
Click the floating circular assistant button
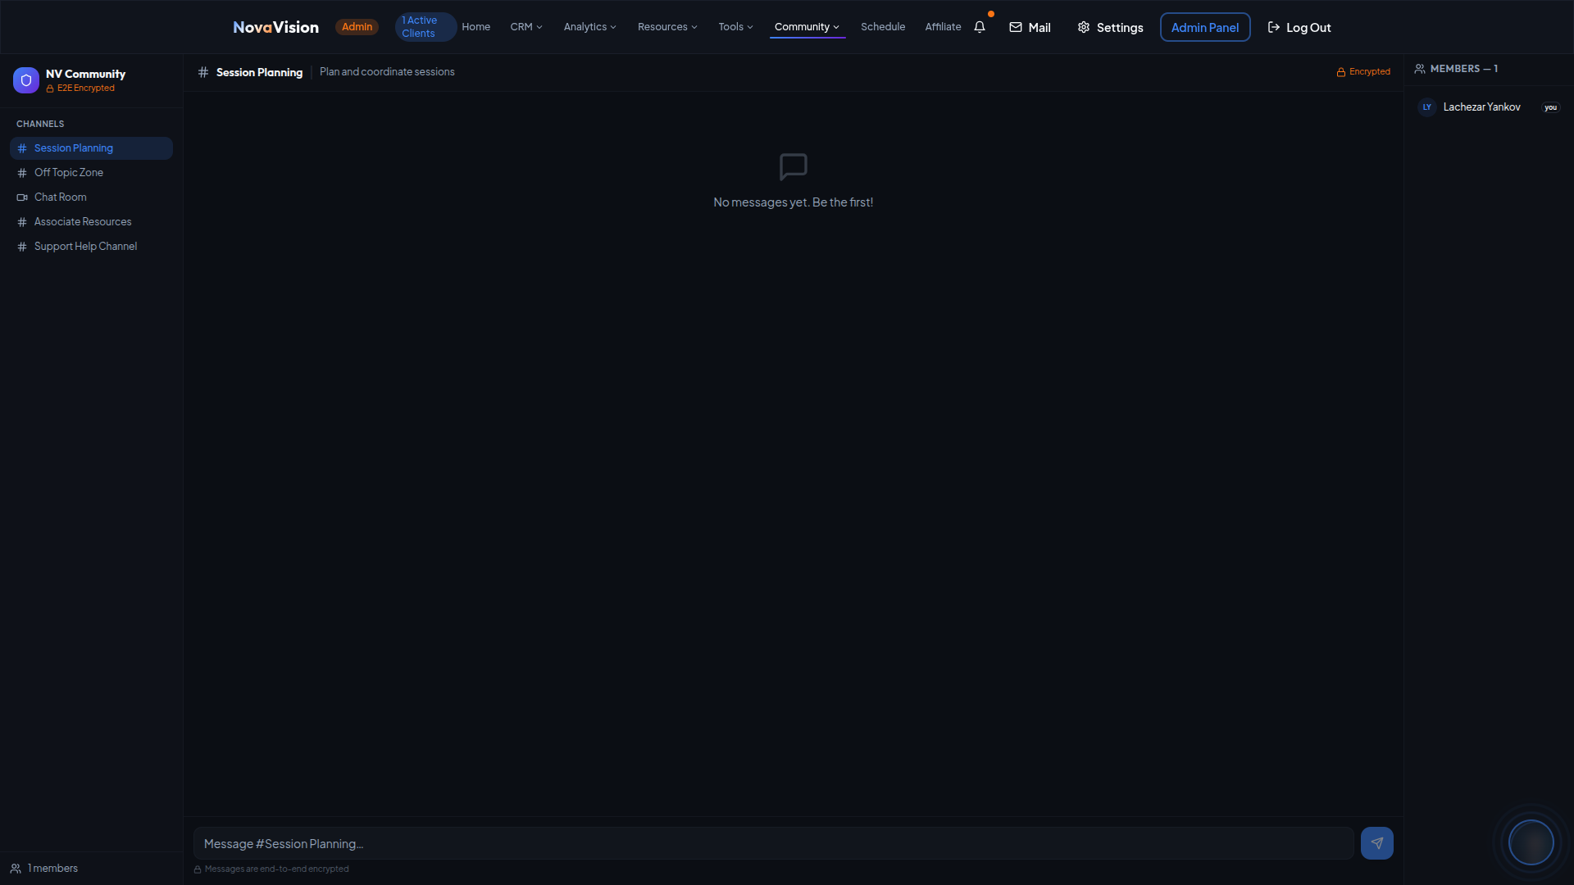(1531, 842)
